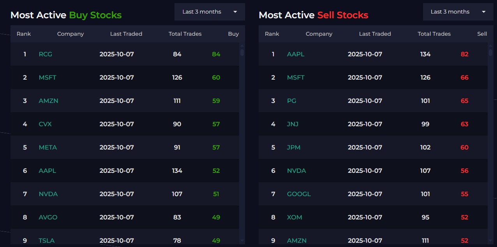
Task: Open NVDA in Sell Stocks table
Action: 296,170
